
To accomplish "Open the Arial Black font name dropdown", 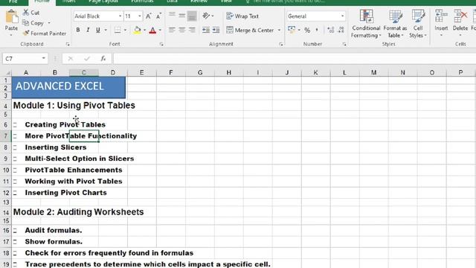I will 120,16.
